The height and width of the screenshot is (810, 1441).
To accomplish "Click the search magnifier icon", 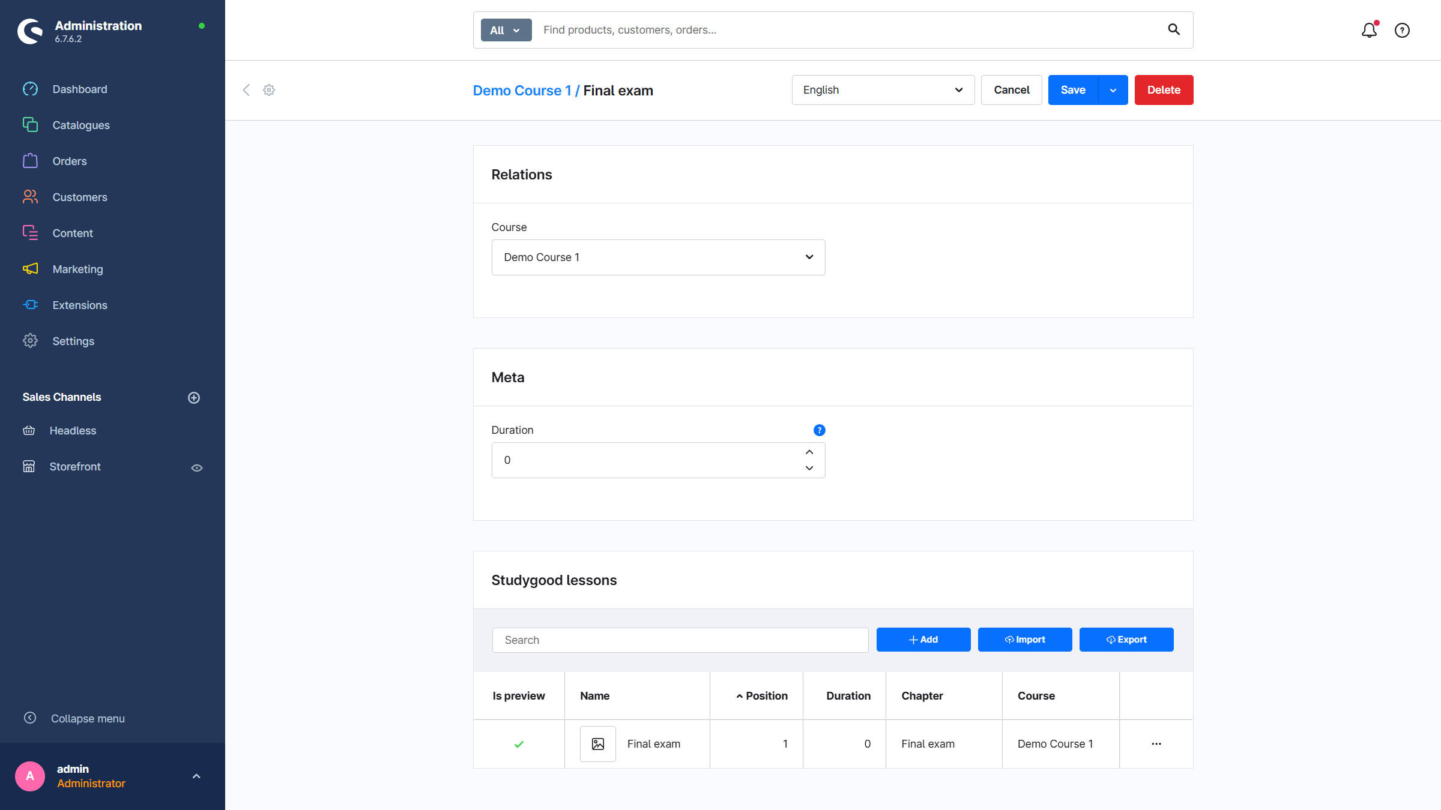I will [1173, 29].
